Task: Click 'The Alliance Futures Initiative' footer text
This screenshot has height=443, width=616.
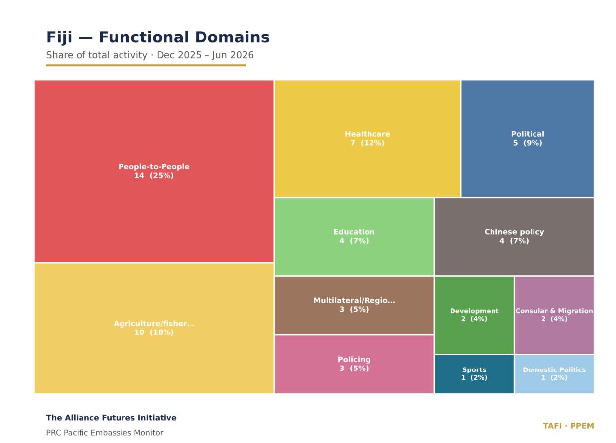Action: pyautogui.click(x=111, y=418)
